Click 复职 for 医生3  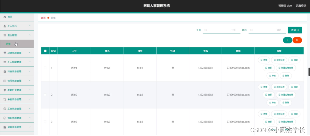click(x=268, y=122)
